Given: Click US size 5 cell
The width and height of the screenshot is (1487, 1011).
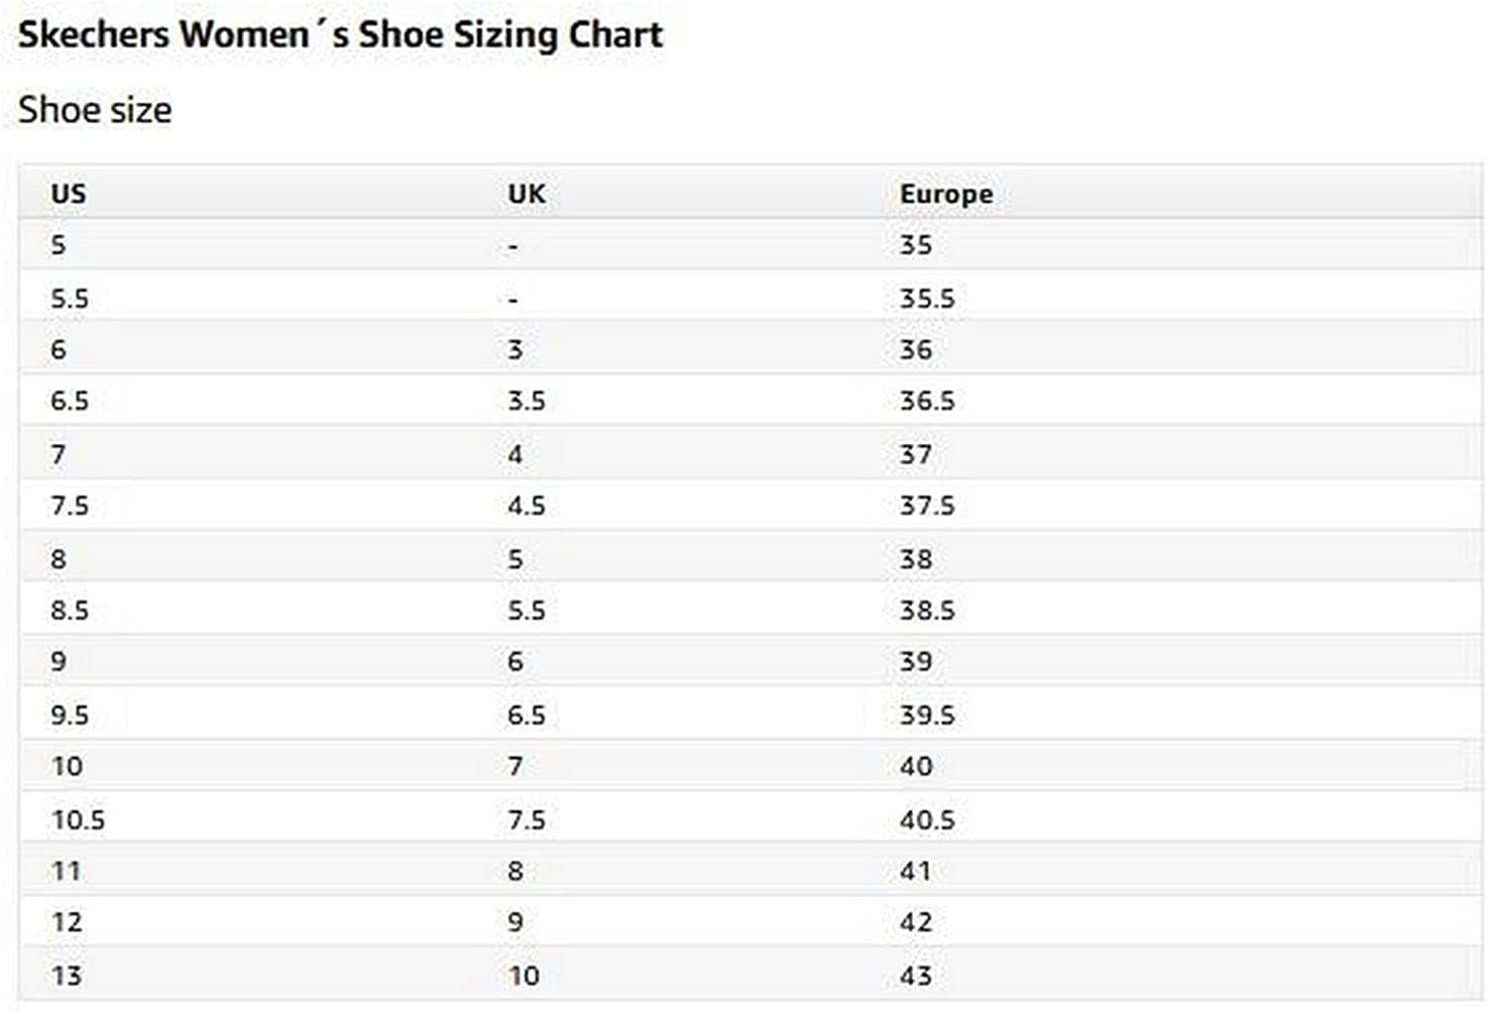Looking at the screenshot, I should pos(58,245).
